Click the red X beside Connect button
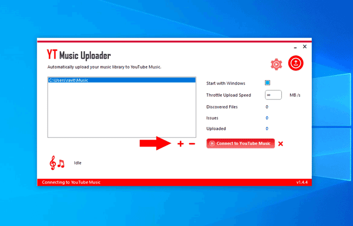Screen dimensions: 353x226 [x=280, y=144]
